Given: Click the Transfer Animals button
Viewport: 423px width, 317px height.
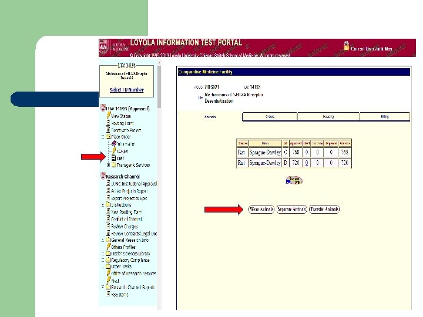Looking at the screenshot, I should click(324, 209).
